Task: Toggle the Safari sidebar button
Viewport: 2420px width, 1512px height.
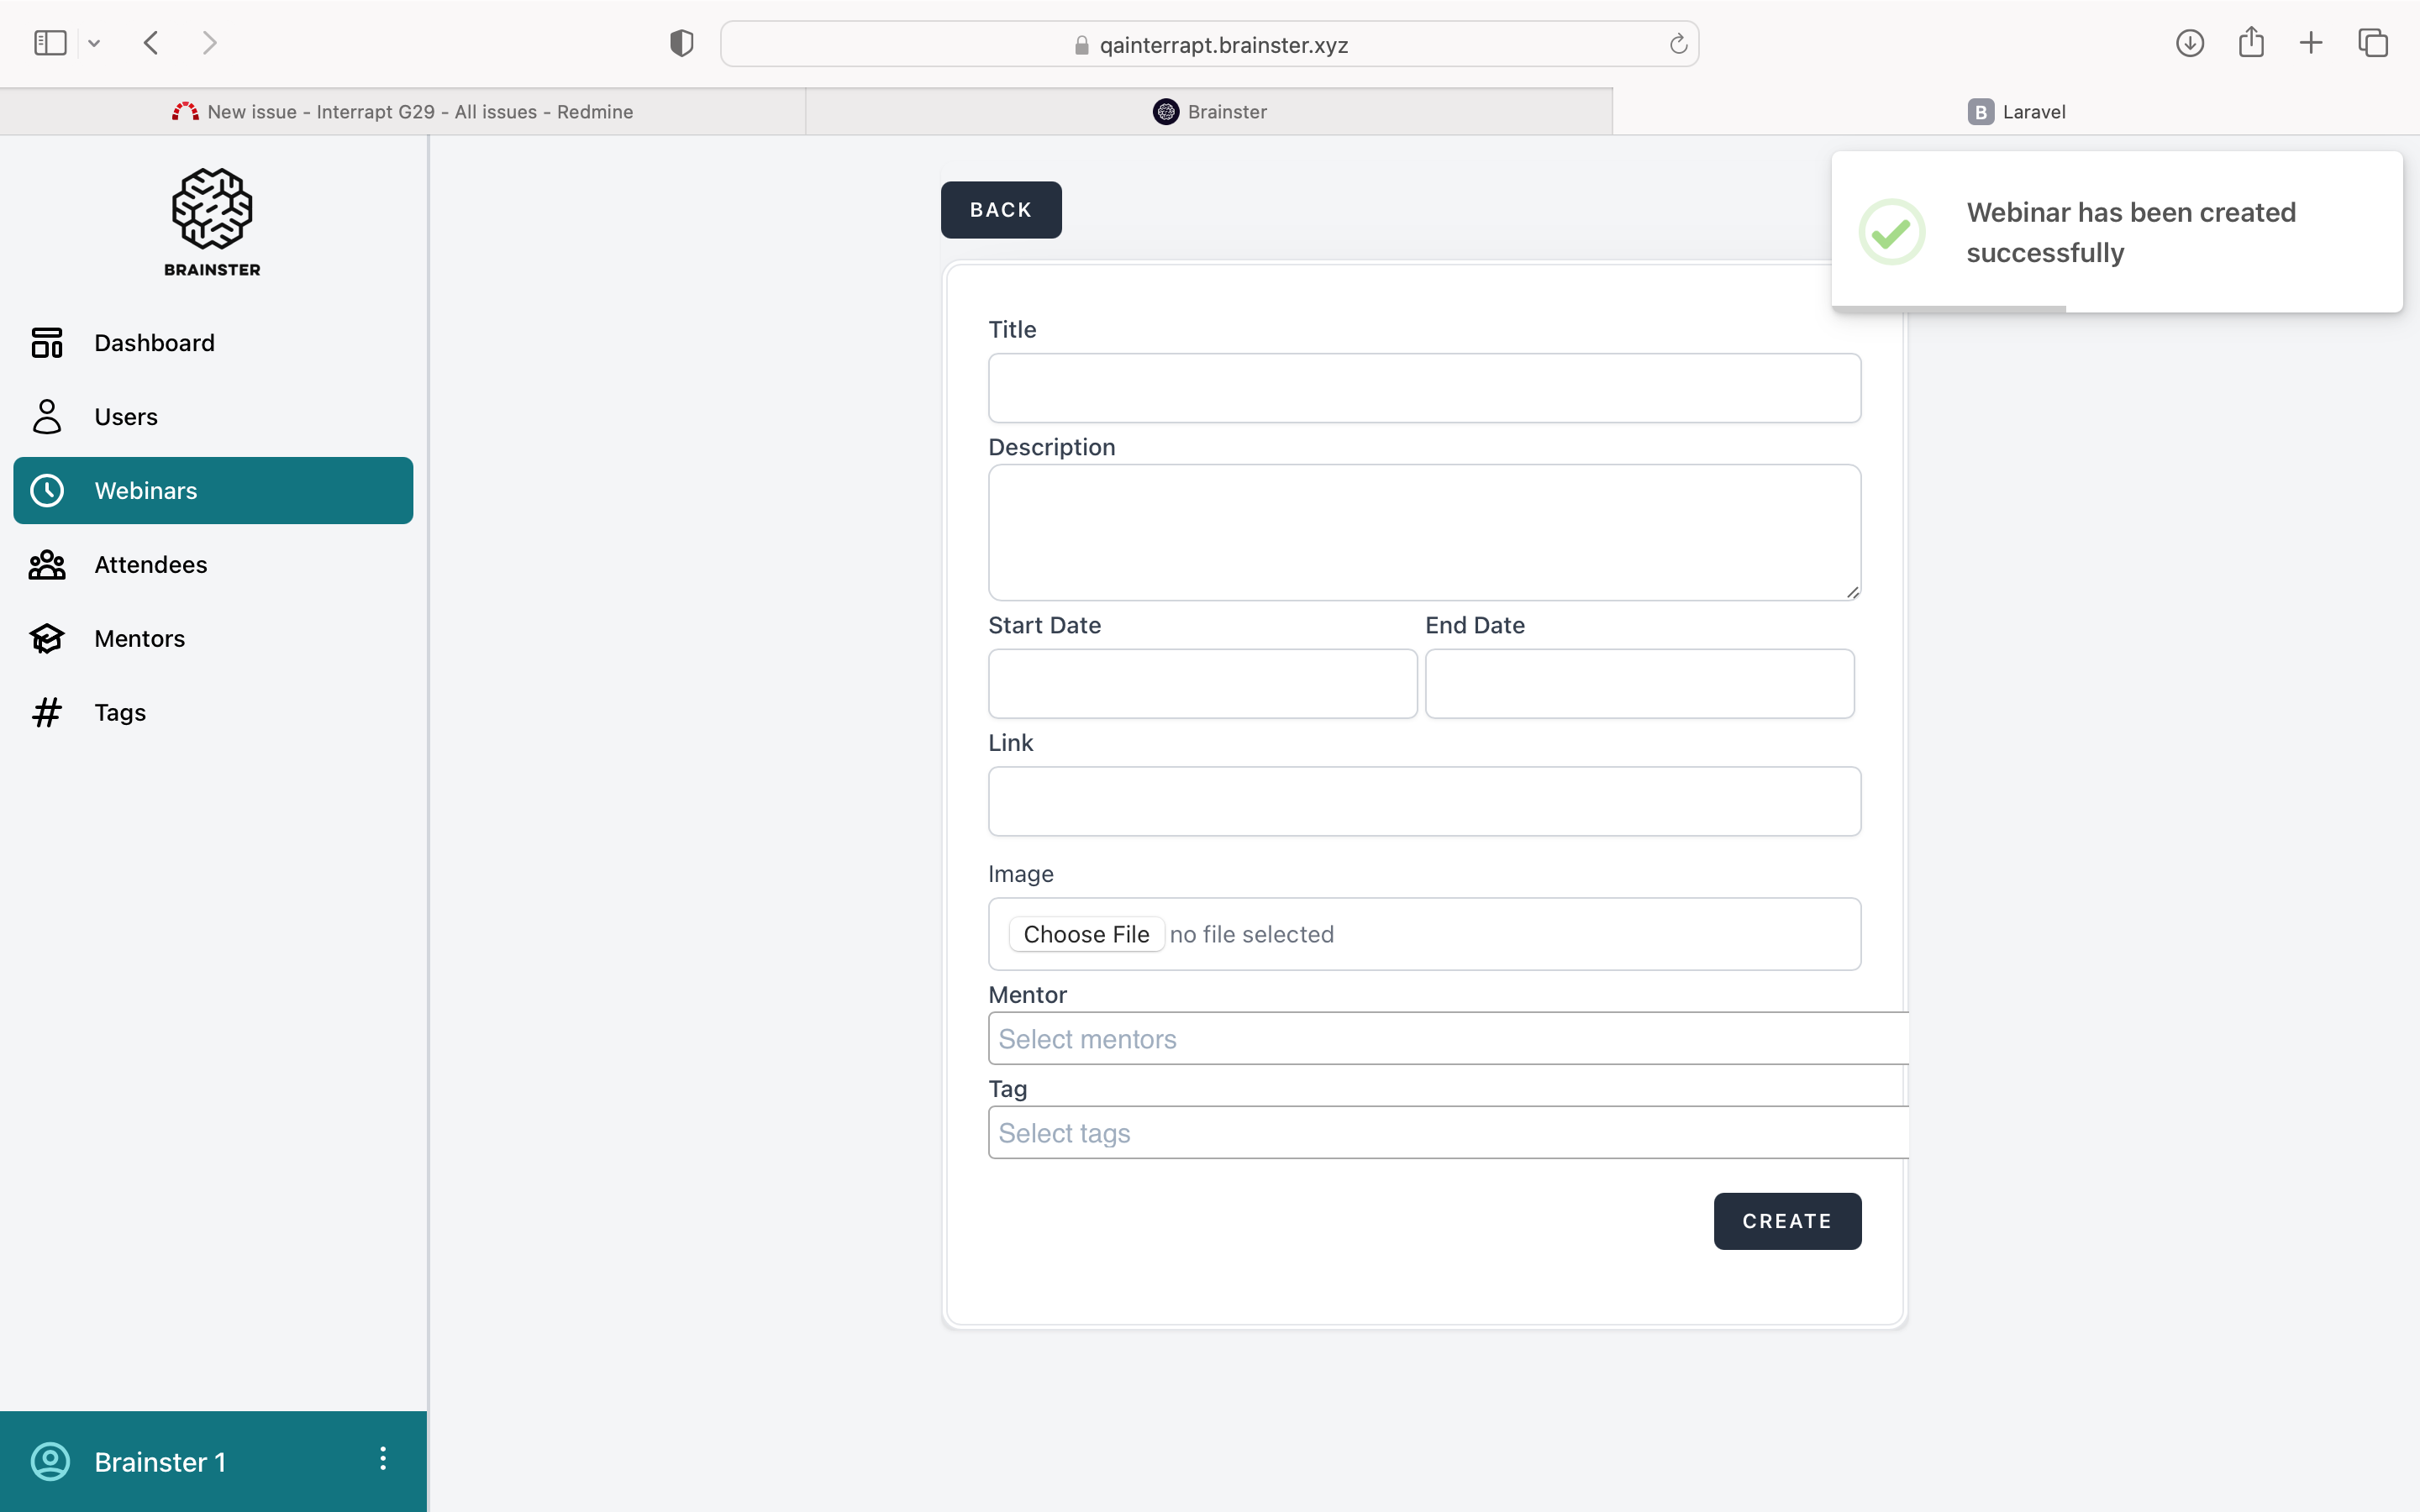Action: coord(50,43)
